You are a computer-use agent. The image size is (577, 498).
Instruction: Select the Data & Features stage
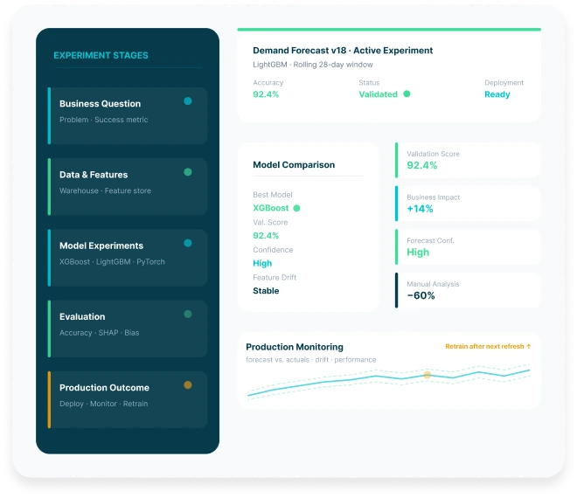[128, 187]
